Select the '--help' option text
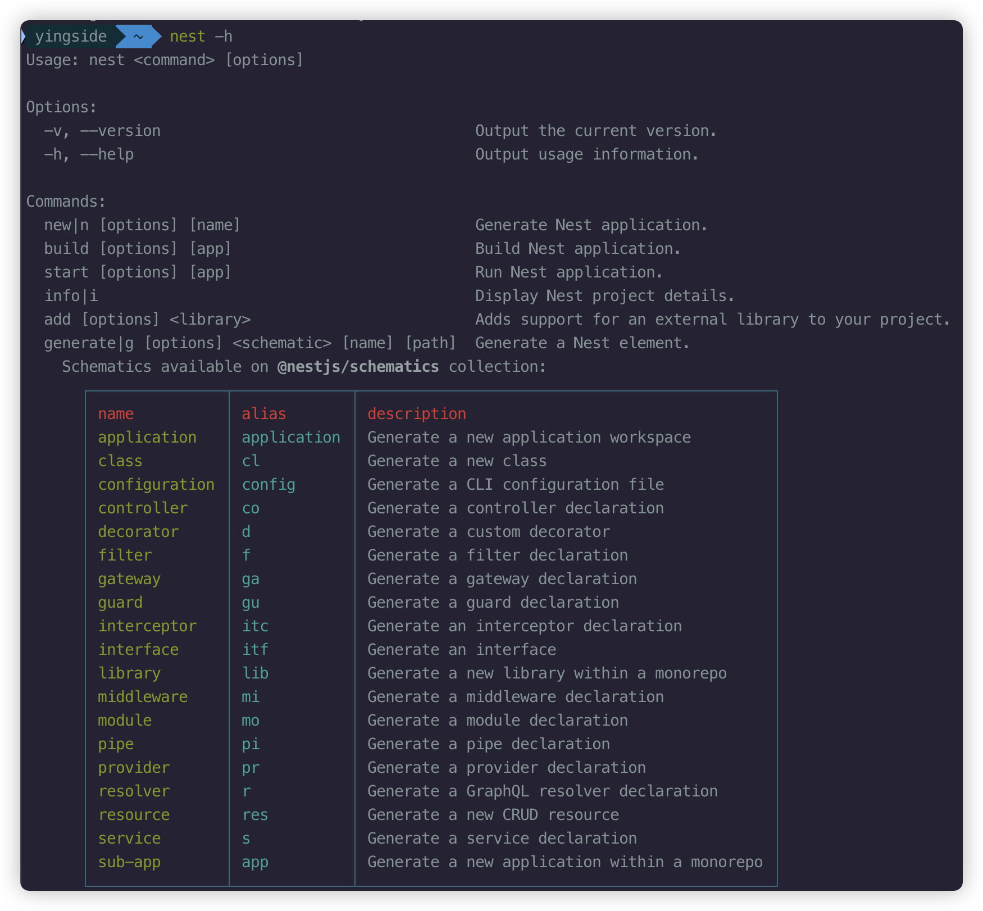This screenshot has height=911, width=983. click(107, 154)
